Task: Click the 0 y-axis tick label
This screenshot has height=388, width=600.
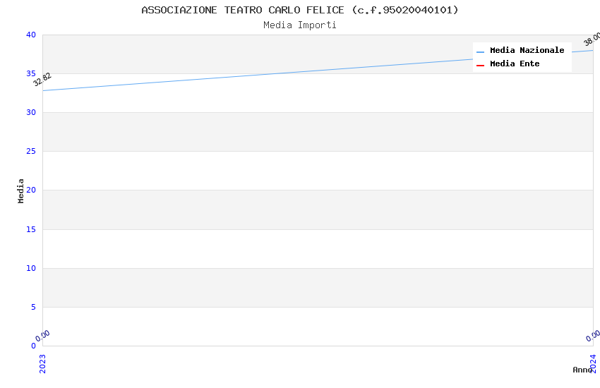Action: (x=34, y=346)
